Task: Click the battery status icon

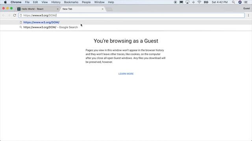Action: pyautogui.click(x=206, y=2)
